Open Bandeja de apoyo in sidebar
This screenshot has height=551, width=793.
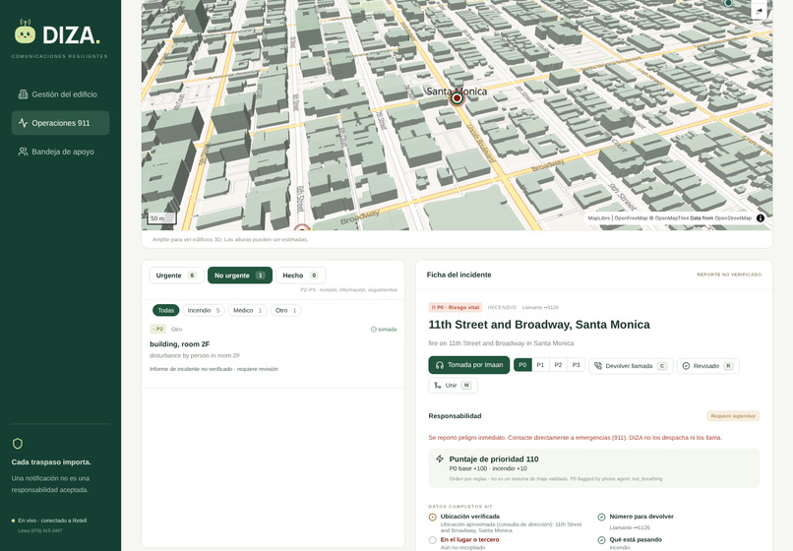tap(60, 152)
